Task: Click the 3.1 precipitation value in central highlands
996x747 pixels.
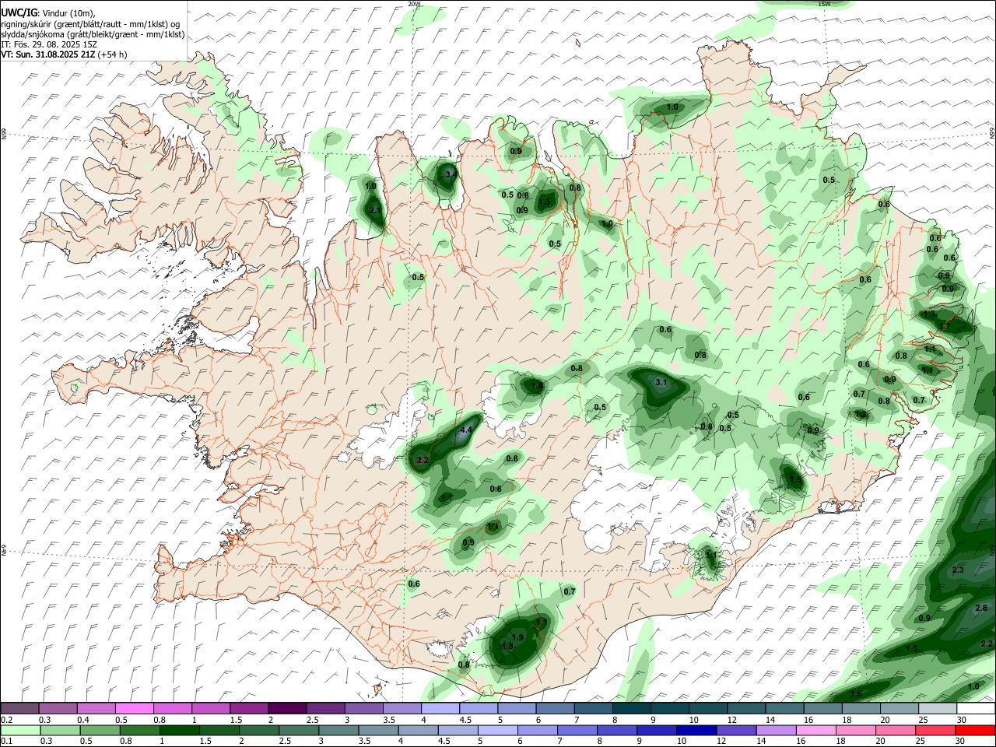Action: [x=661, y=382]
